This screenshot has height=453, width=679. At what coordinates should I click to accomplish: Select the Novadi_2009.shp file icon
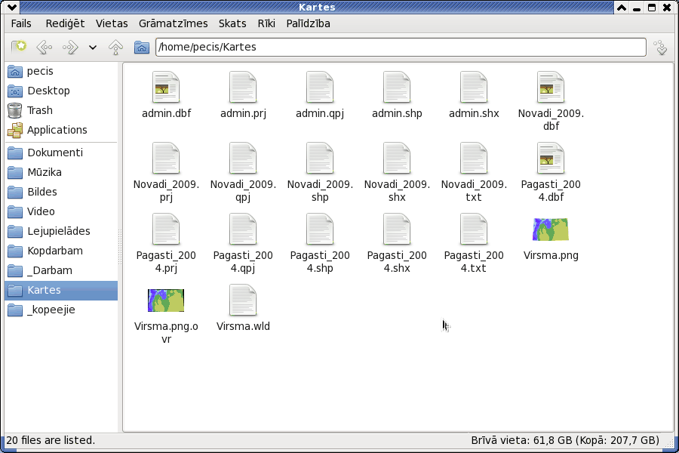click(320, 159)
